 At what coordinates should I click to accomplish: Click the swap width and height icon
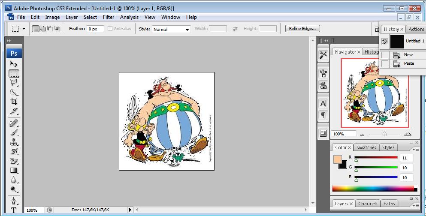[235, 28]
